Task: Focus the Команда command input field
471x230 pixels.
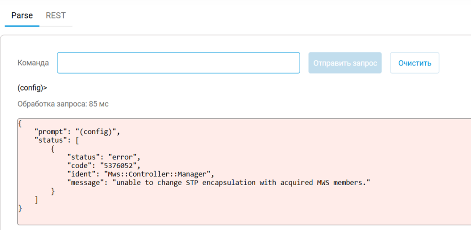Action: coord(178,63)
